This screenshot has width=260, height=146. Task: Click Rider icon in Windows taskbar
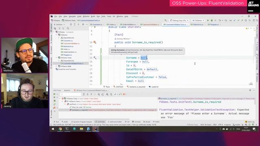(x=95, y=129)
